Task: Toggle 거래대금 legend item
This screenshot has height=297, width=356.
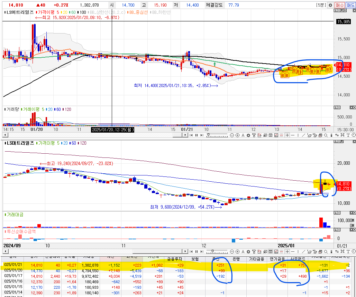Action: pyautogui.click(x=14, y=214)
